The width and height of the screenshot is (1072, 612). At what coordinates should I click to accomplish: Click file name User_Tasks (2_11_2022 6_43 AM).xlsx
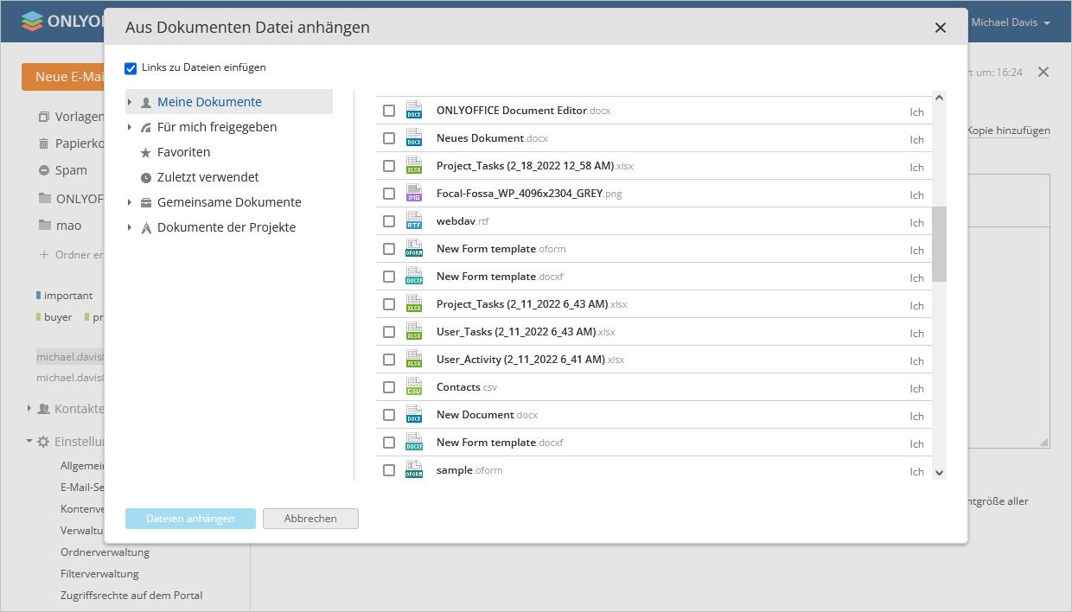526,332
